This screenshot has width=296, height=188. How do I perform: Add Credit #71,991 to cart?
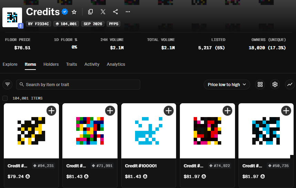pyautogui.click(x=110, y=111)
